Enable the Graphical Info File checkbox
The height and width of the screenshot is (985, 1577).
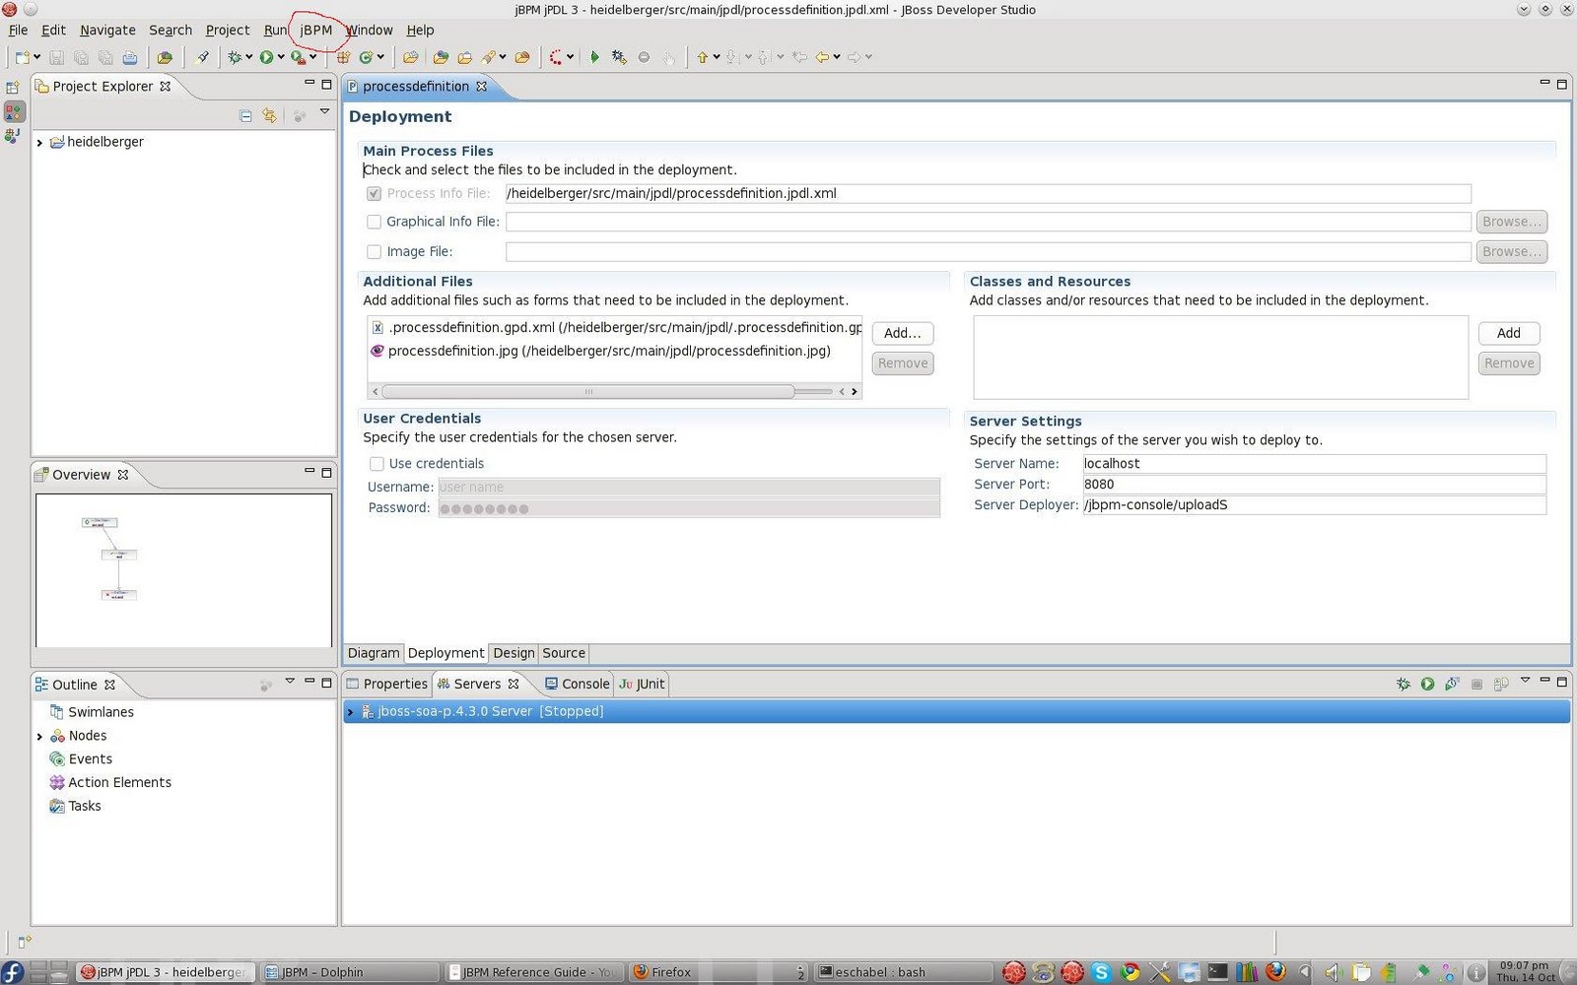(374, 222)
